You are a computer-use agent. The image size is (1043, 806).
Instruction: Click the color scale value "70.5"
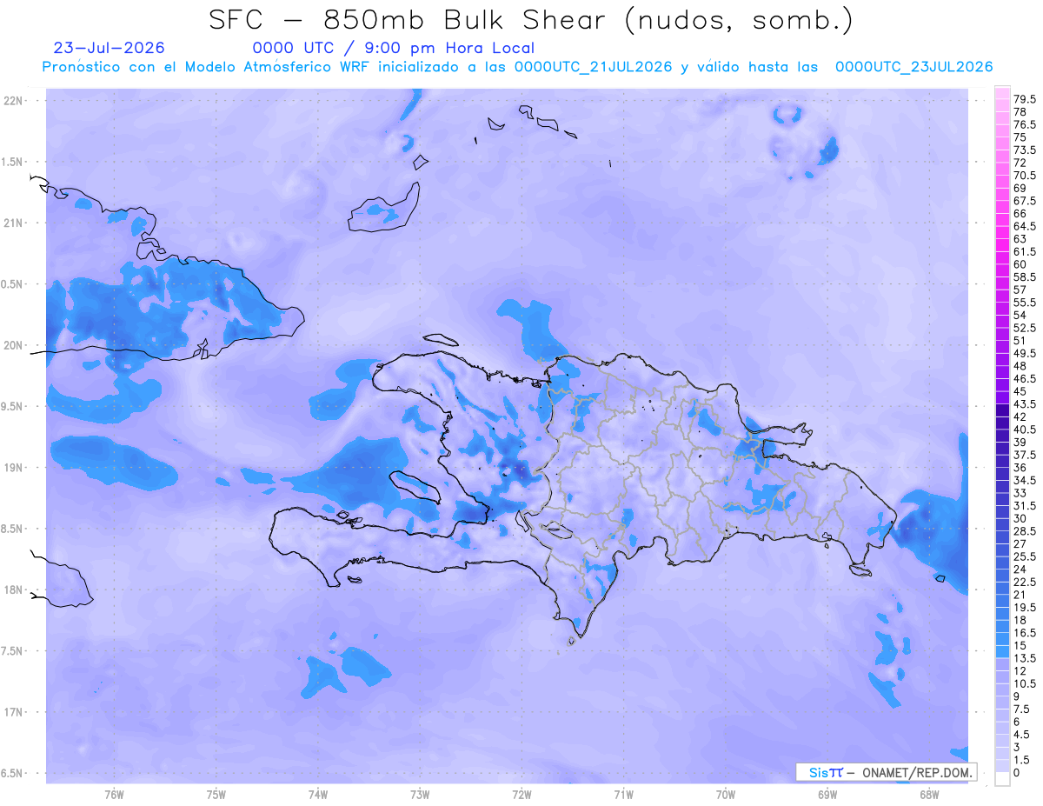pyautogui.click(x=1025, y=176)
